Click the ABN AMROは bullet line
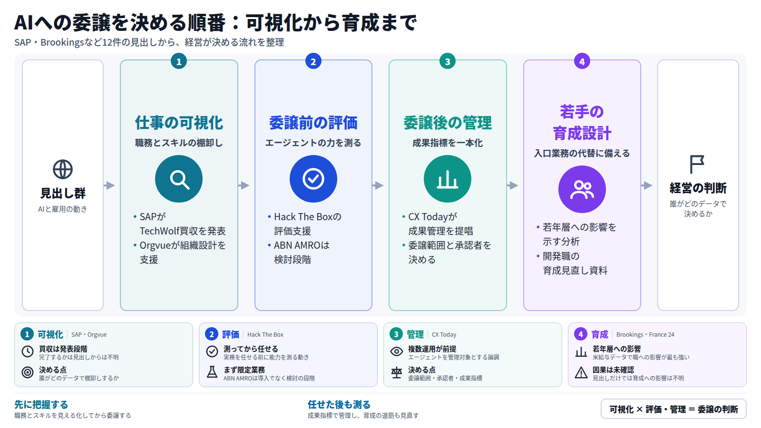 click(302, 245)
